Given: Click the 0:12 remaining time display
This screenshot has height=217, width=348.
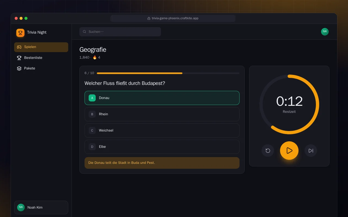Looking at the screenshot, I should (x=289, y=101).
